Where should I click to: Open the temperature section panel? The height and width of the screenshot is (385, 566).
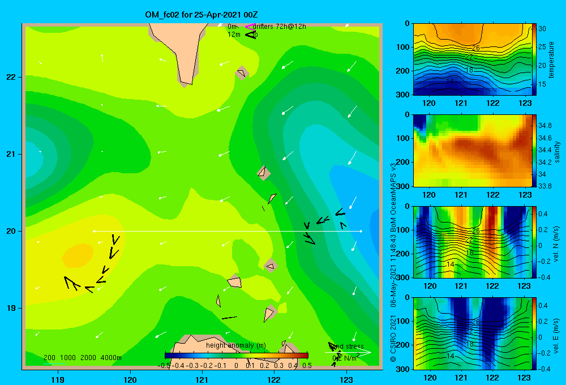point(473,59)
